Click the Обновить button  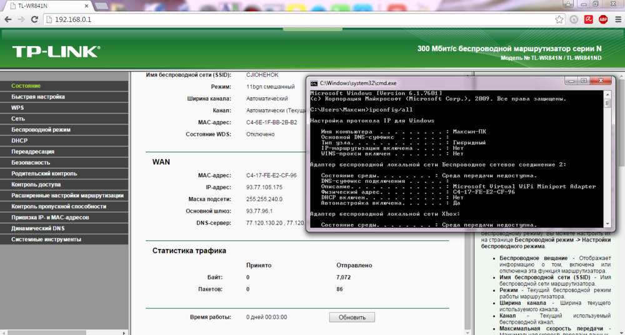coord(352,318)
